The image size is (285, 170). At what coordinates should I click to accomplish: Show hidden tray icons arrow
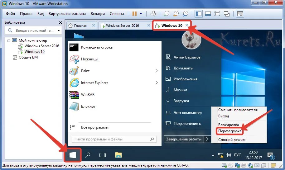[x=213, y=155]
